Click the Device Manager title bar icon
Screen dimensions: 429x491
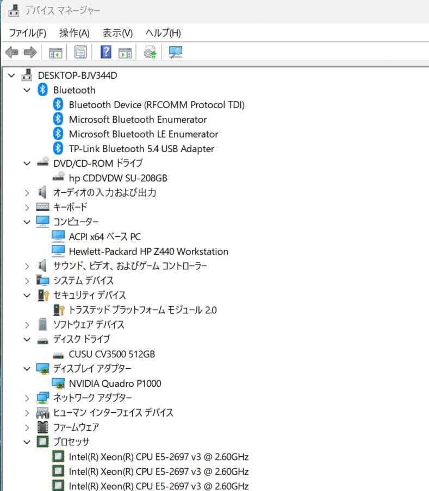(14, 10)
